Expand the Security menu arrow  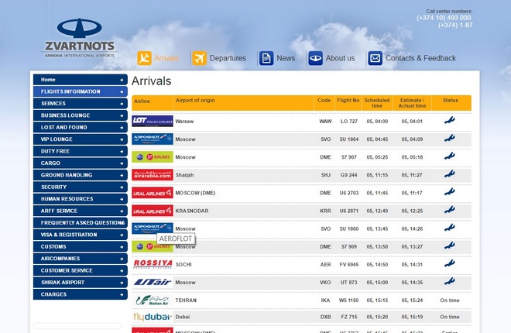coord(122,187)
